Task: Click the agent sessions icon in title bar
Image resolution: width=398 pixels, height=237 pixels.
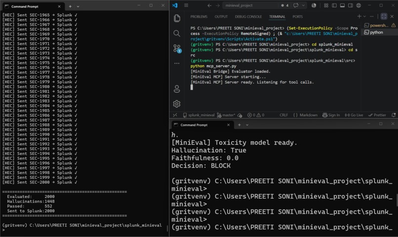Action: coord(314,5)
